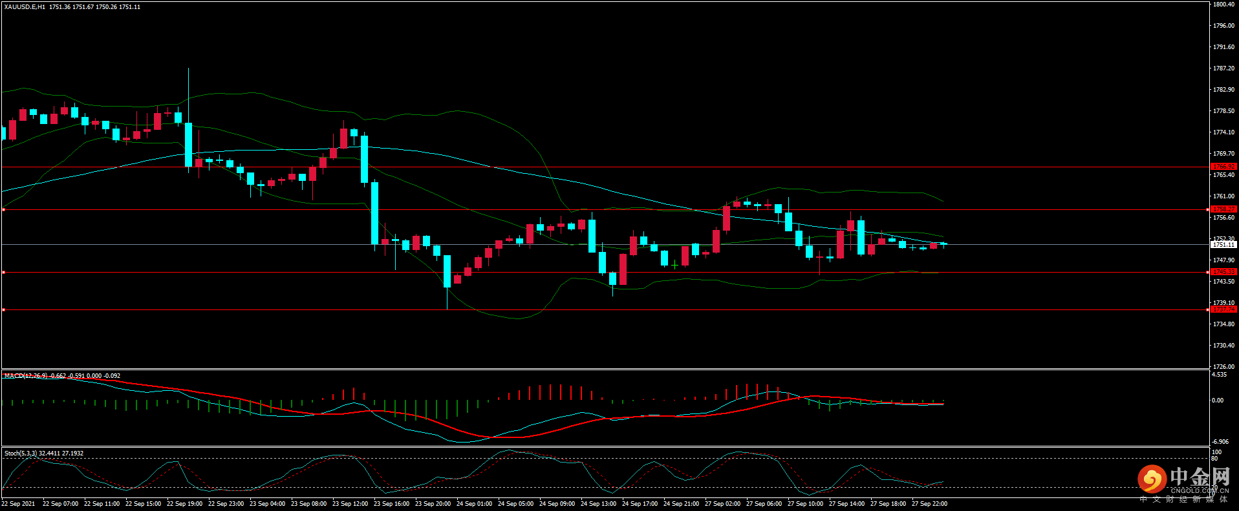Click the OHLC values 1751.36 1751.67 1750.26 1751.11
The width and height of the screenshot is (1239, 511).
94,7
